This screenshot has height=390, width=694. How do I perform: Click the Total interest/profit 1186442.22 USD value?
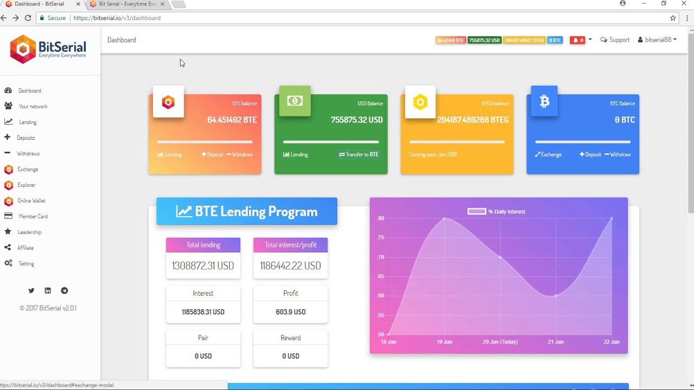click(290, 266)
